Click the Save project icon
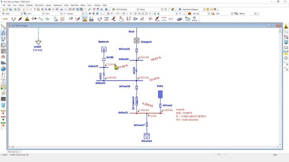289x162 pixels. tap(10, 9)
